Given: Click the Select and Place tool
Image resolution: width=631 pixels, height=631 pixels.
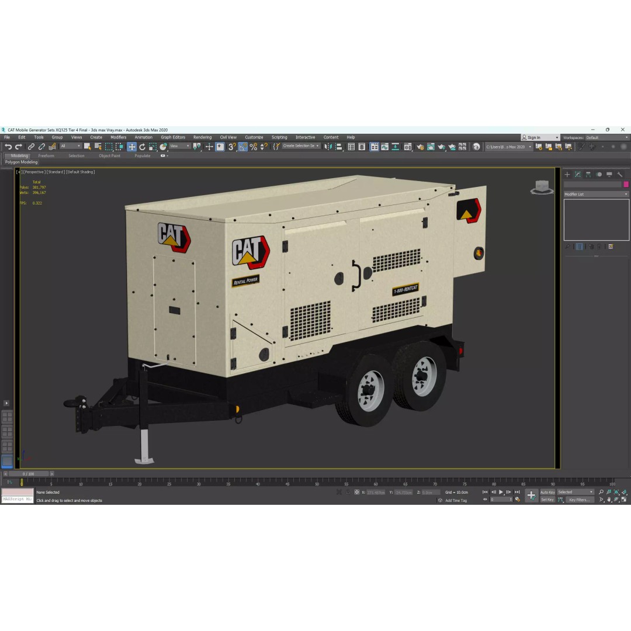Looking at the screenshot, I should coord(163,147).
